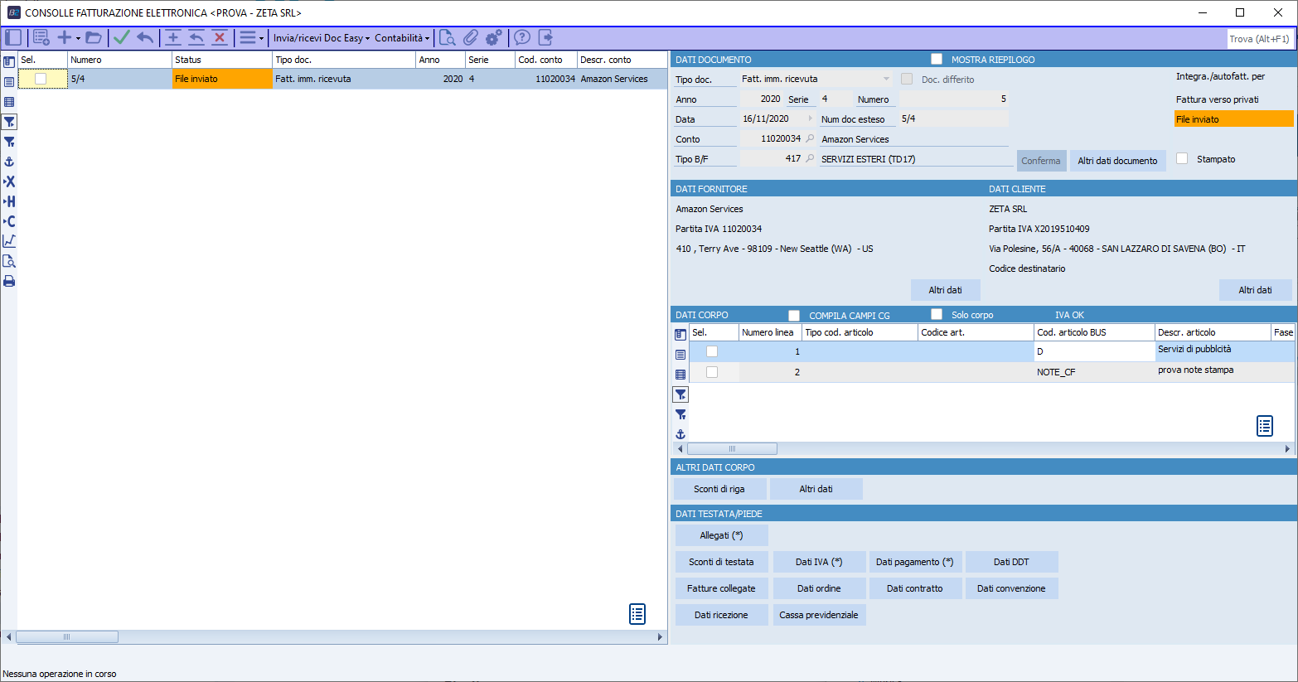Expand the dropdown arrow next to plus icon
Screen dimensions: 1298x682
point(78,38)
